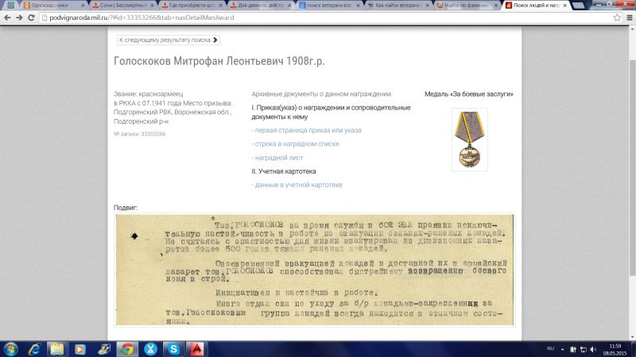This screenshot has width=636, height=357.
Task: Open Windows Media Player from the taskbar
Action: pyautogui.click(x=81, y=348)
